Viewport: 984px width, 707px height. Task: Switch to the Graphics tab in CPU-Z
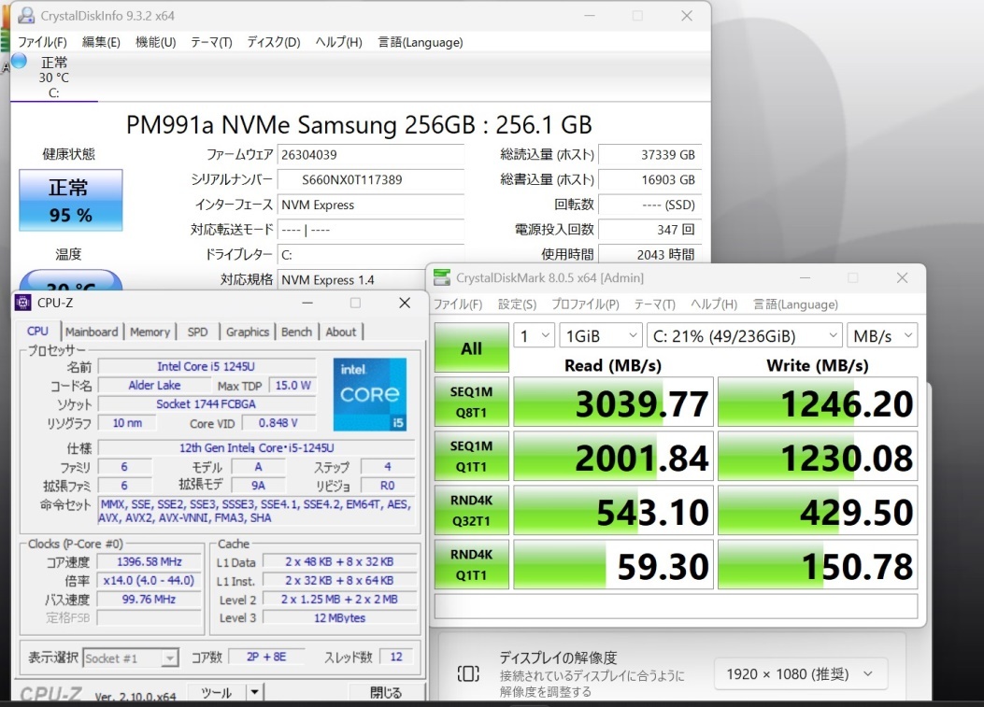248,332
